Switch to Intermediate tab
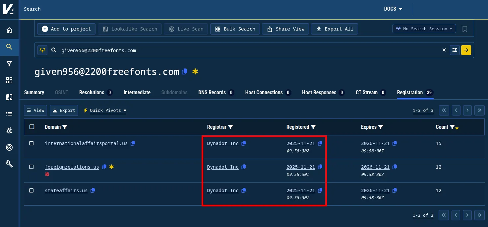Screen dimensions: 488x227 pyautogui.click(x=137, y=93)
